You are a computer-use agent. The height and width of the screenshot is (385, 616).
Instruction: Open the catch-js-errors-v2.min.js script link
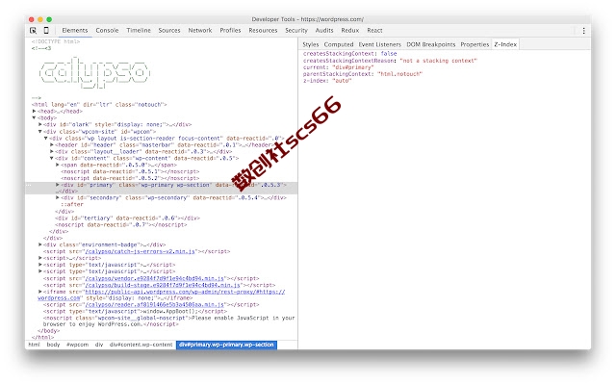140,251
